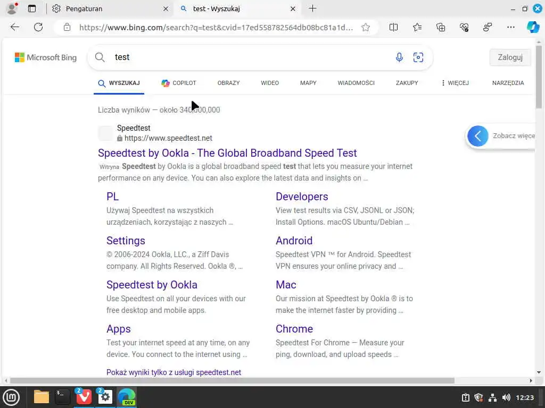Screen dimensions: 545x408
Task: Select the OBRAZY search tab
Action: click(x=228, y=83)
